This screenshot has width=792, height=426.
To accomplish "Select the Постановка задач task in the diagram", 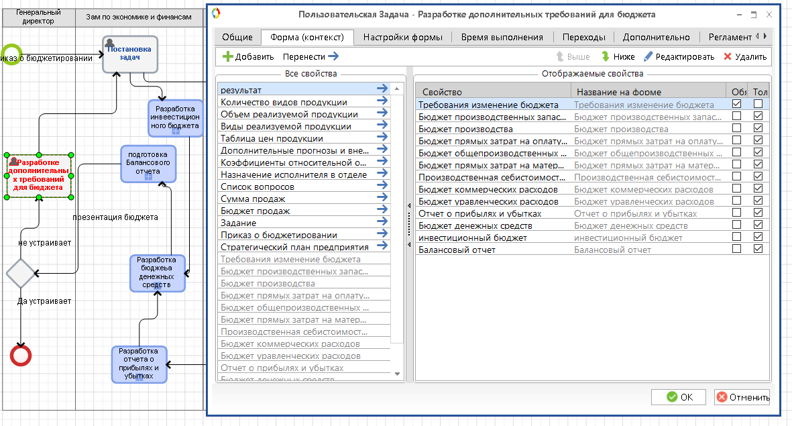I will pyautogui.click(x=130, y=54).
